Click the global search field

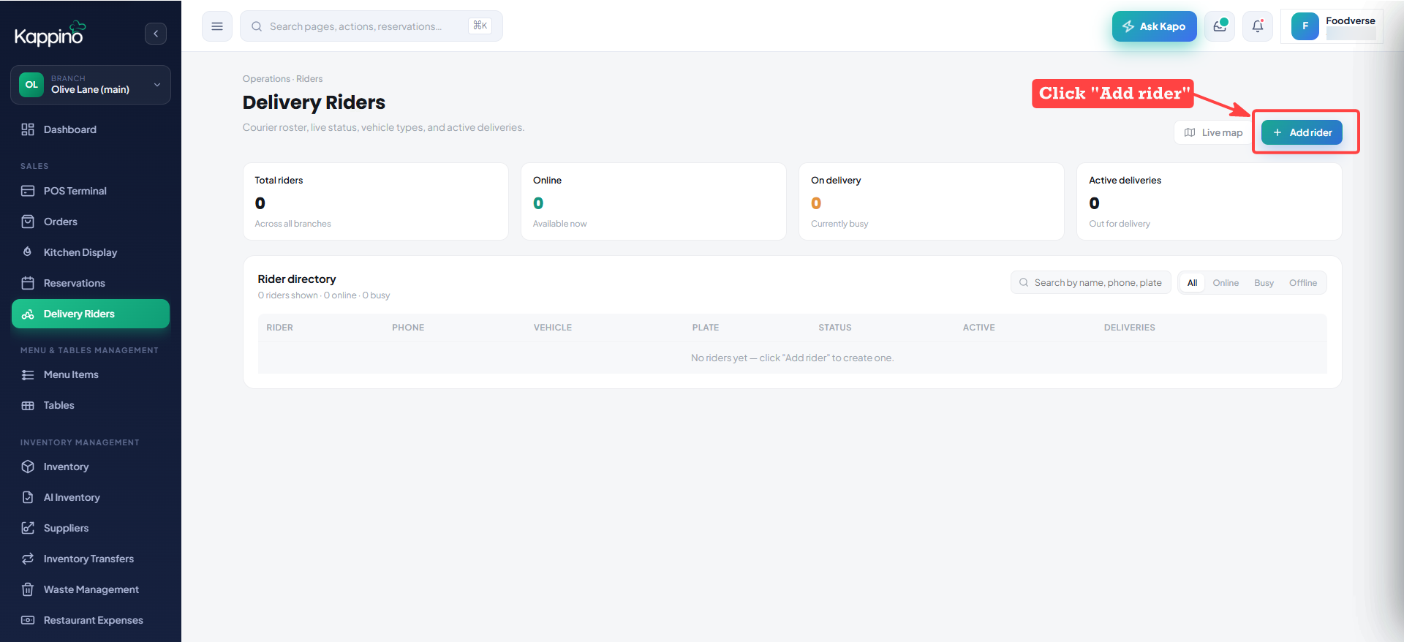pyautogui.click(x=371, y=26)
